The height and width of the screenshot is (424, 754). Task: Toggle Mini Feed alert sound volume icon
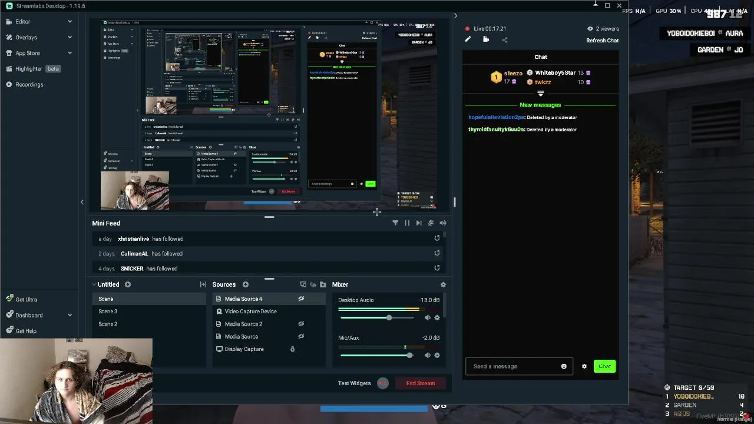click(x=443, y=223)
